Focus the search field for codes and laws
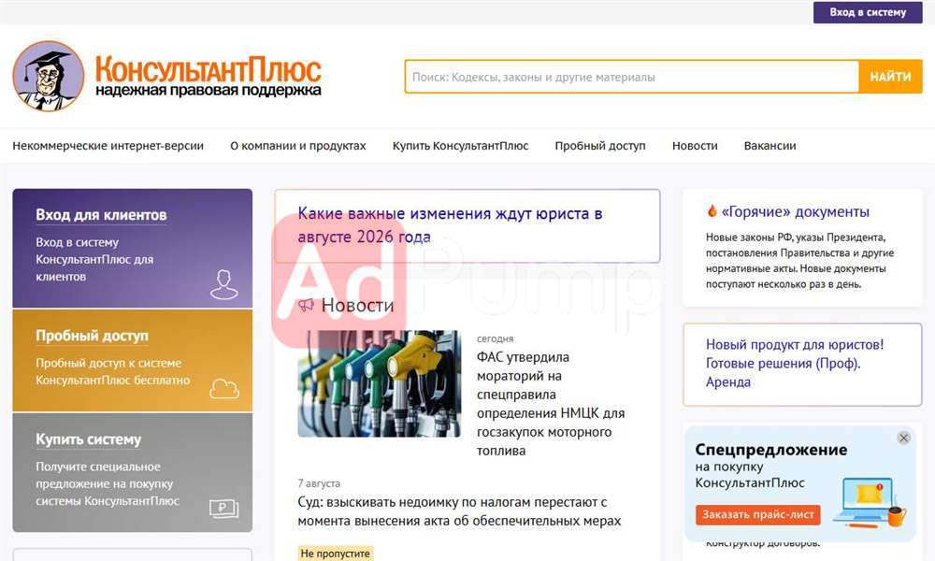The height and width of the screenshot is (561, 935). (x=631, y=77)
